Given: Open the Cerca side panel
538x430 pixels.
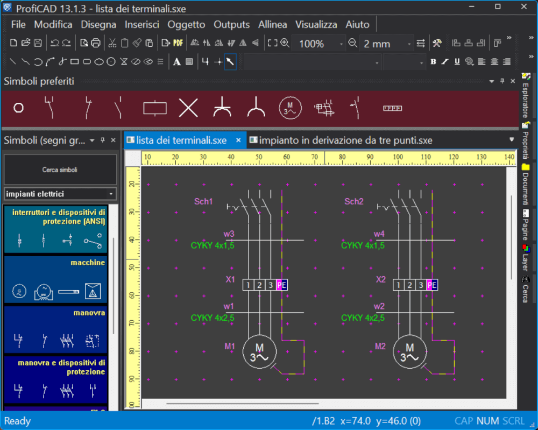Looking at the screenshot, I should click(x=525, y=289).
